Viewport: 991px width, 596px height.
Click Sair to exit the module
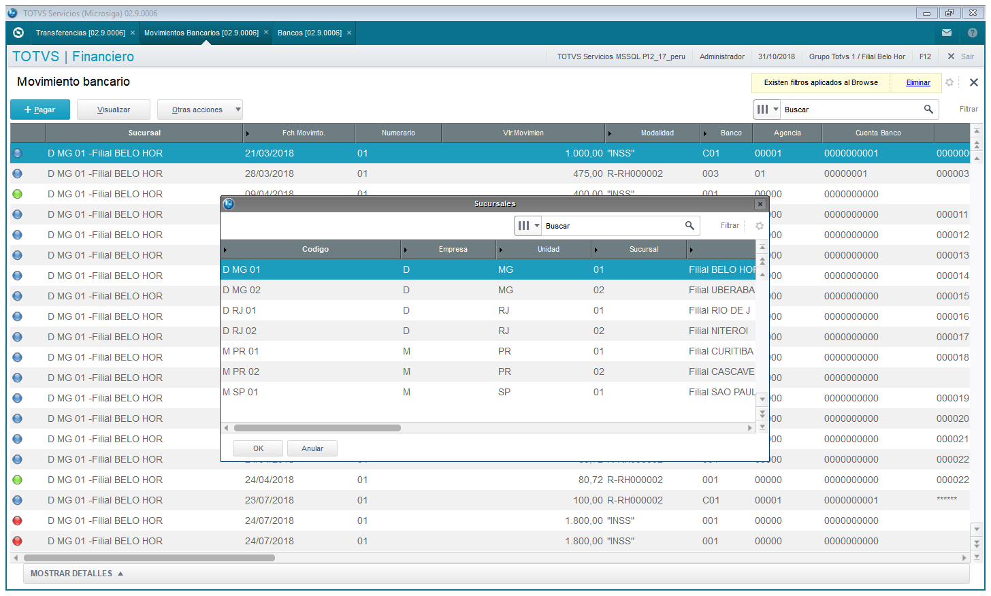coord(961,56)
